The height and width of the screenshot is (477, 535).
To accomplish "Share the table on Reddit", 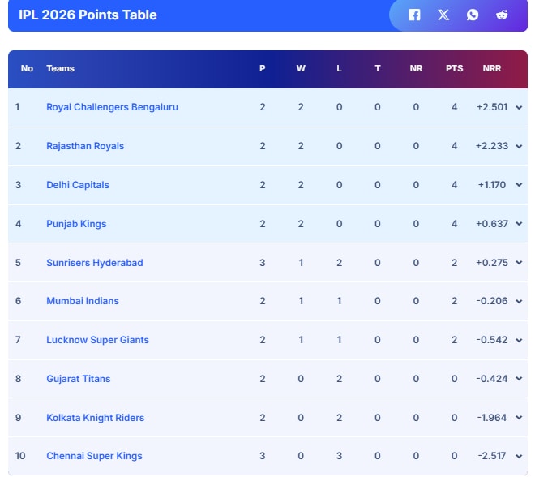I will 502,15.
